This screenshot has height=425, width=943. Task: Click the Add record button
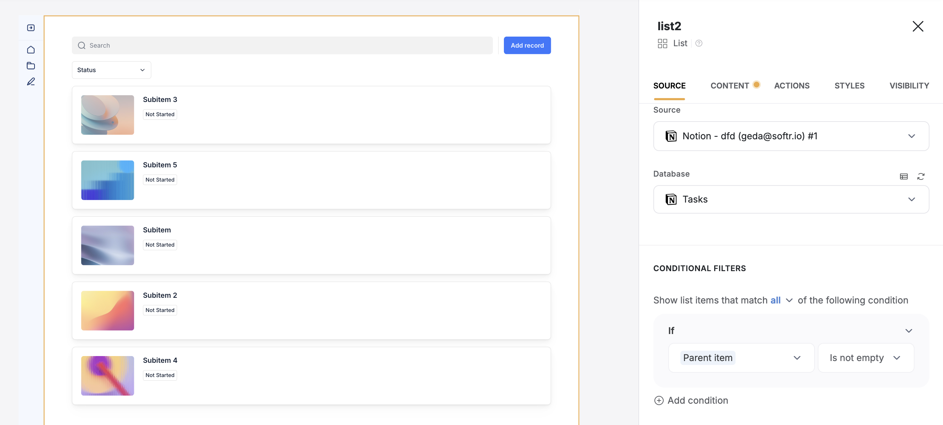point(527,45)
